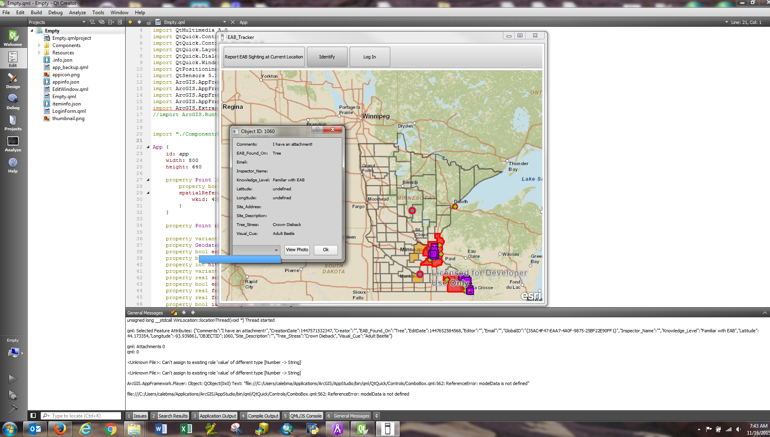Collapse the General Messages output pane
The height and width of the screenshot is (437, 770).
pos(765,312)
